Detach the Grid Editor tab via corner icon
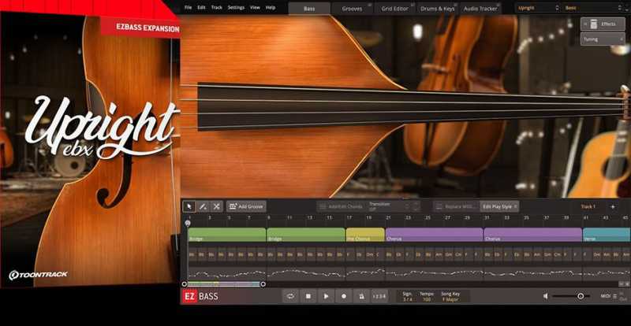 click(x=413, y=5)
